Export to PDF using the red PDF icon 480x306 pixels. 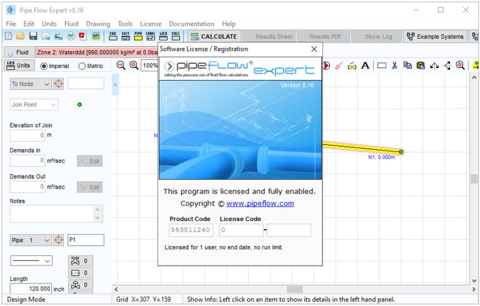click(x=82, y=36)
